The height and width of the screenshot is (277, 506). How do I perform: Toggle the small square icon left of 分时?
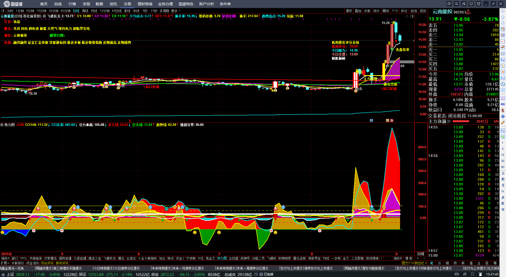tap(3, 11)
